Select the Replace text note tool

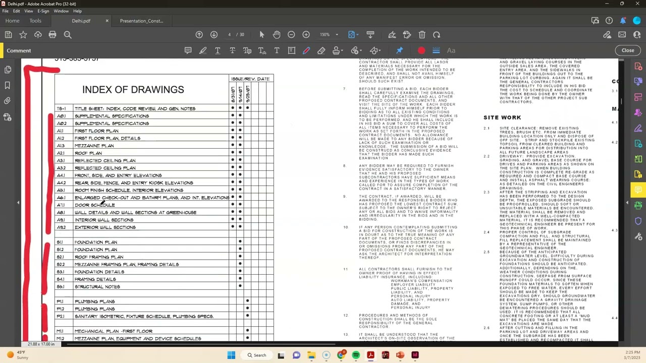[247, 50]
